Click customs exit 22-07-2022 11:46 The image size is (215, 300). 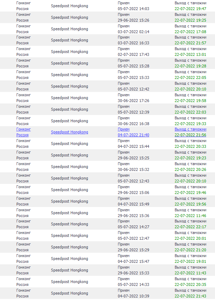(x=191, y=216)
